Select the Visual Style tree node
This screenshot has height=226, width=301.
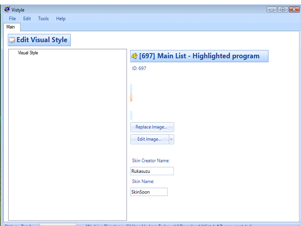tap(28, 53)
